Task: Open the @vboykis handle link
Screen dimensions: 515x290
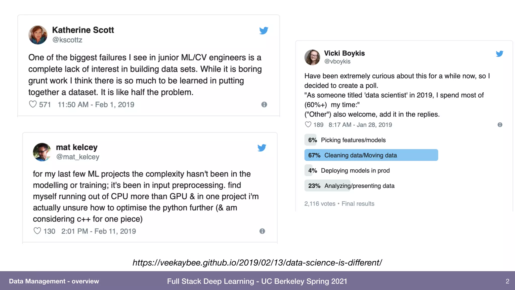Action: pos(337,61)
